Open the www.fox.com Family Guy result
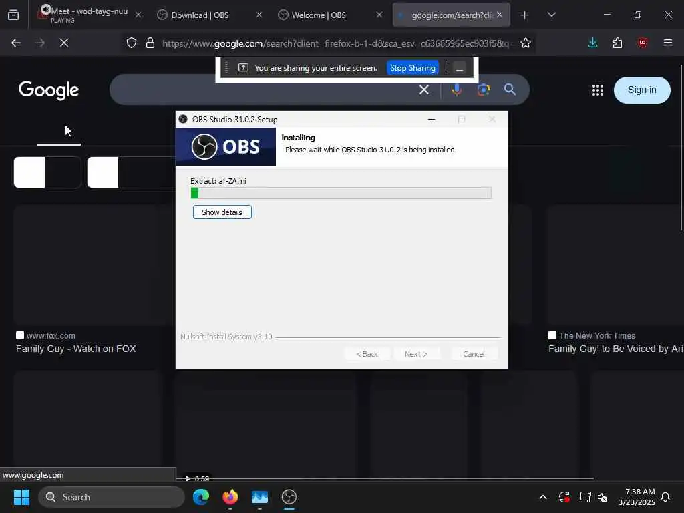This screenshot has height=513, width=684. [76, 349]
